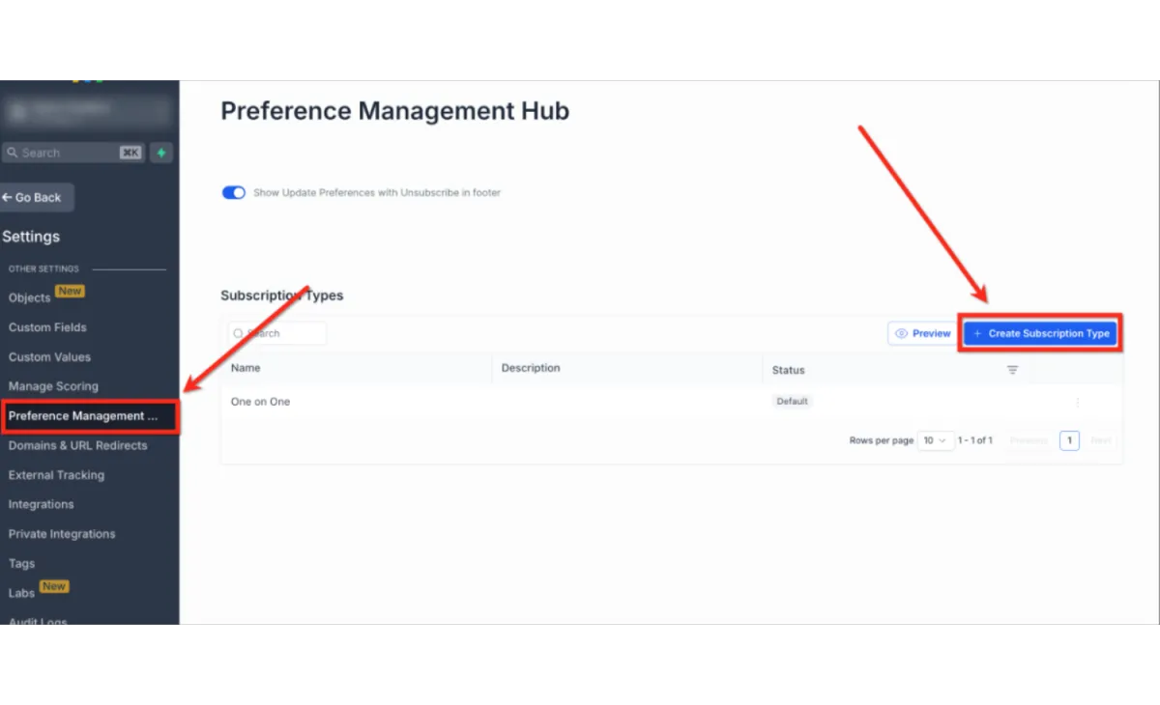Open Domains & URL Redirects

pyautogui.click(x=77, y=445)
